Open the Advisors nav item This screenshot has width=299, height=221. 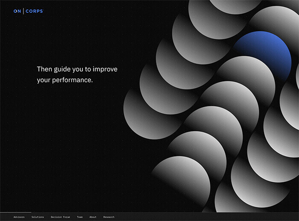[19, 217]
